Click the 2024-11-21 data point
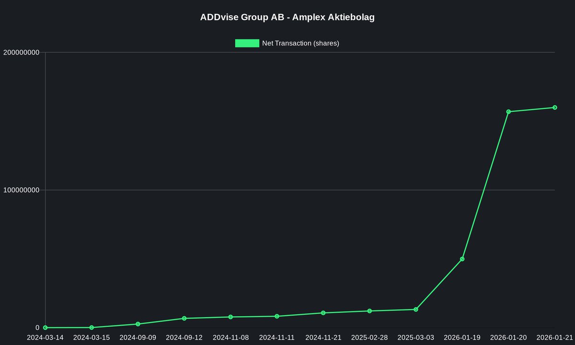Screen dimensions: 575x345 (323, 312)
